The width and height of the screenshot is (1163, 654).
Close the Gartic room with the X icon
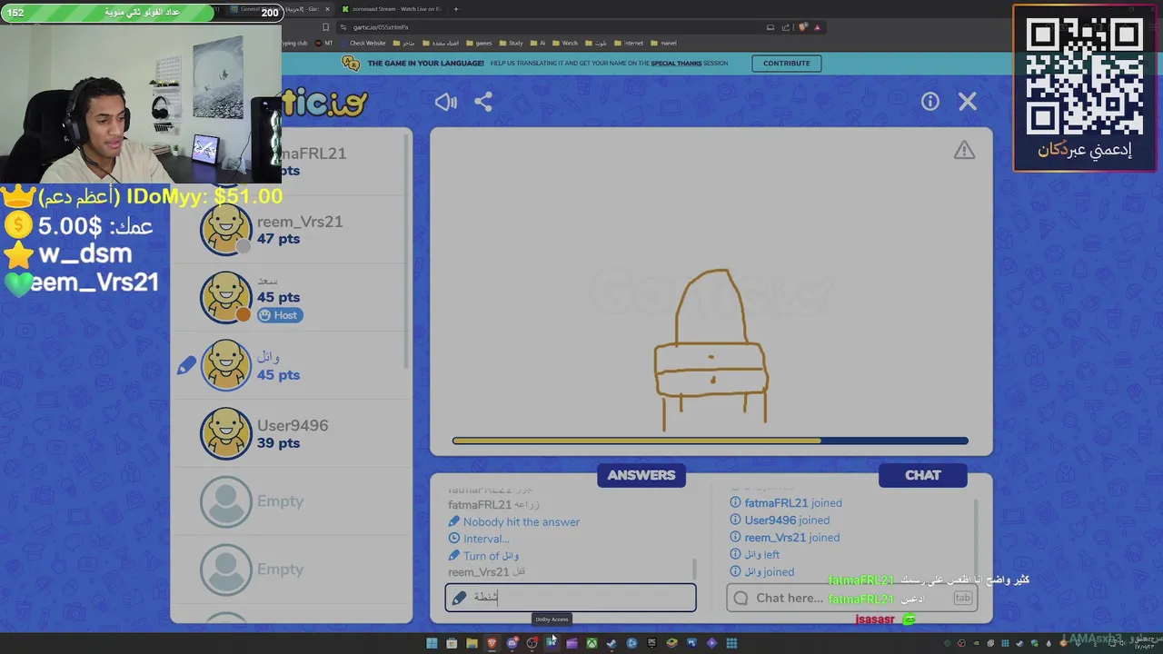tap(968, 102)
